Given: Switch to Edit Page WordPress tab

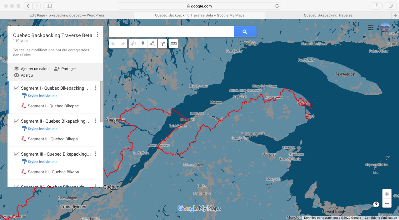Looking at the screenshot, I should 67,15.
